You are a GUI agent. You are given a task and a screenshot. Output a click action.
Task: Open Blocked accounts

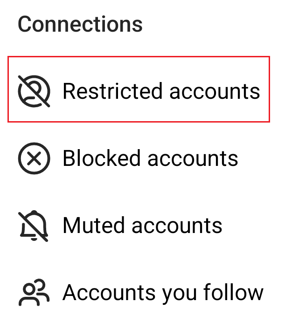point(150,158)
